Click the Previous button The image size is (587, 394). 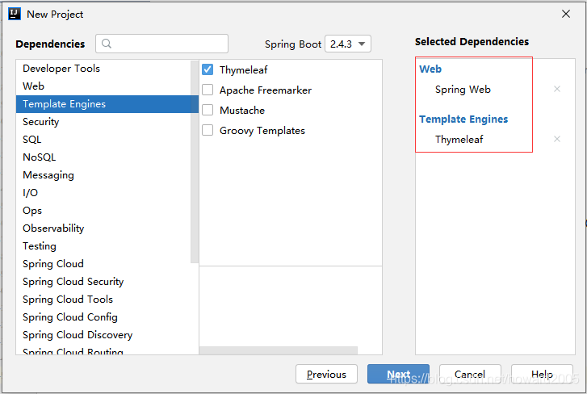(x=326, y=374)
